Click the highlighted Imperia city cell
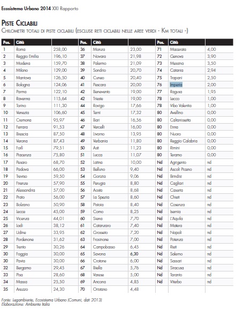This screenshot has width=251, height=325. tap(176, 85)
